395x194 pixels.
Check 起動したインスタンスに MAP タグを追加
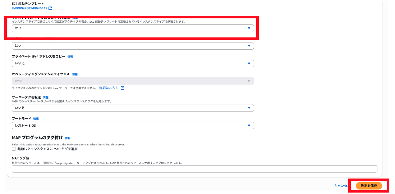14,149
